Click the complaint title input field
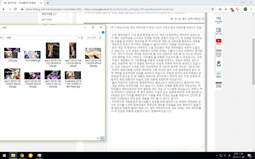Screen dimensions: 255x159 tap(157, 28)
